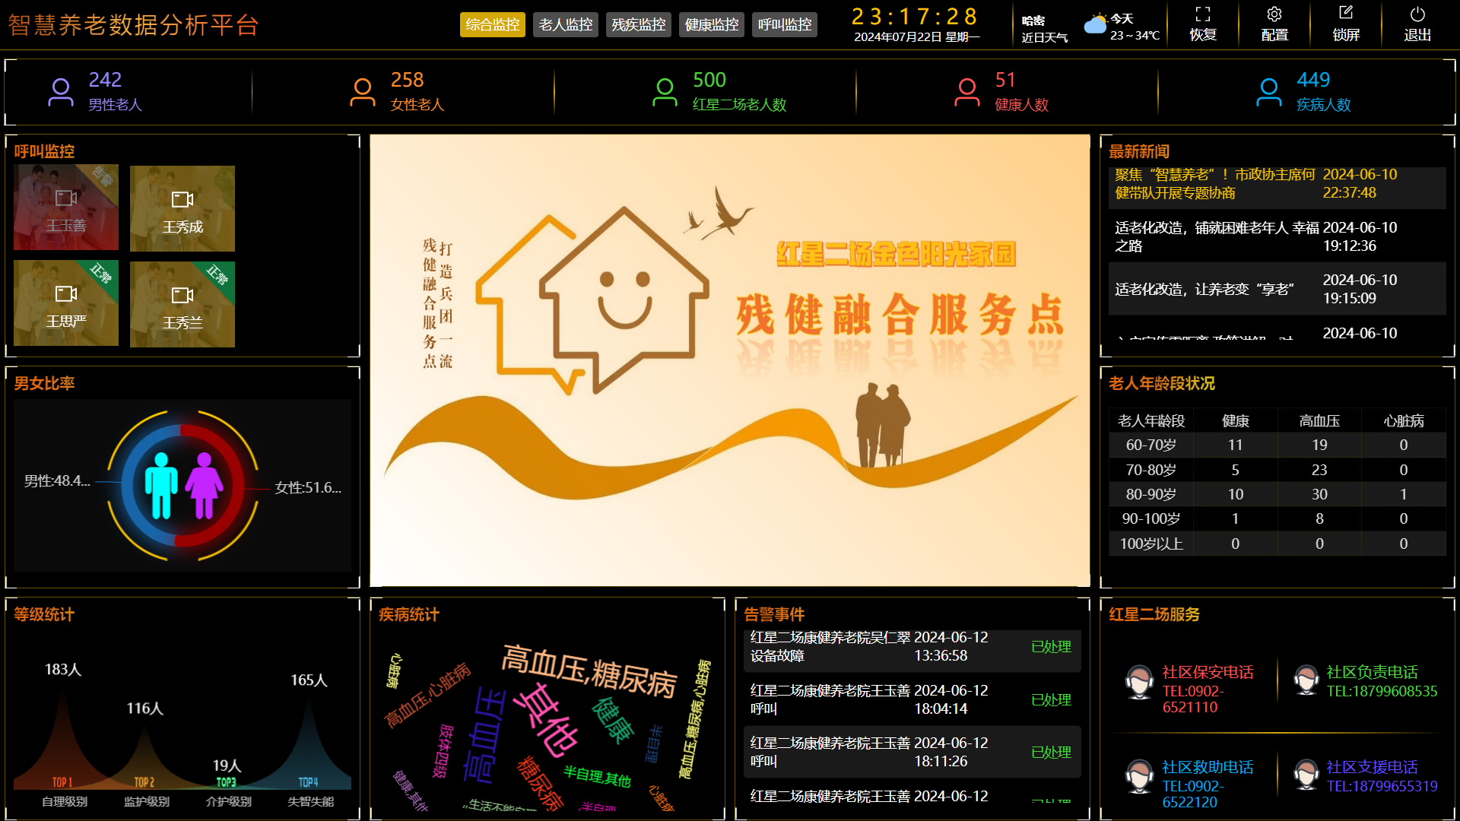Click the camera icon on 王秀兰 feed
The image size is (1460, 821).
click(x=182, y=293)
